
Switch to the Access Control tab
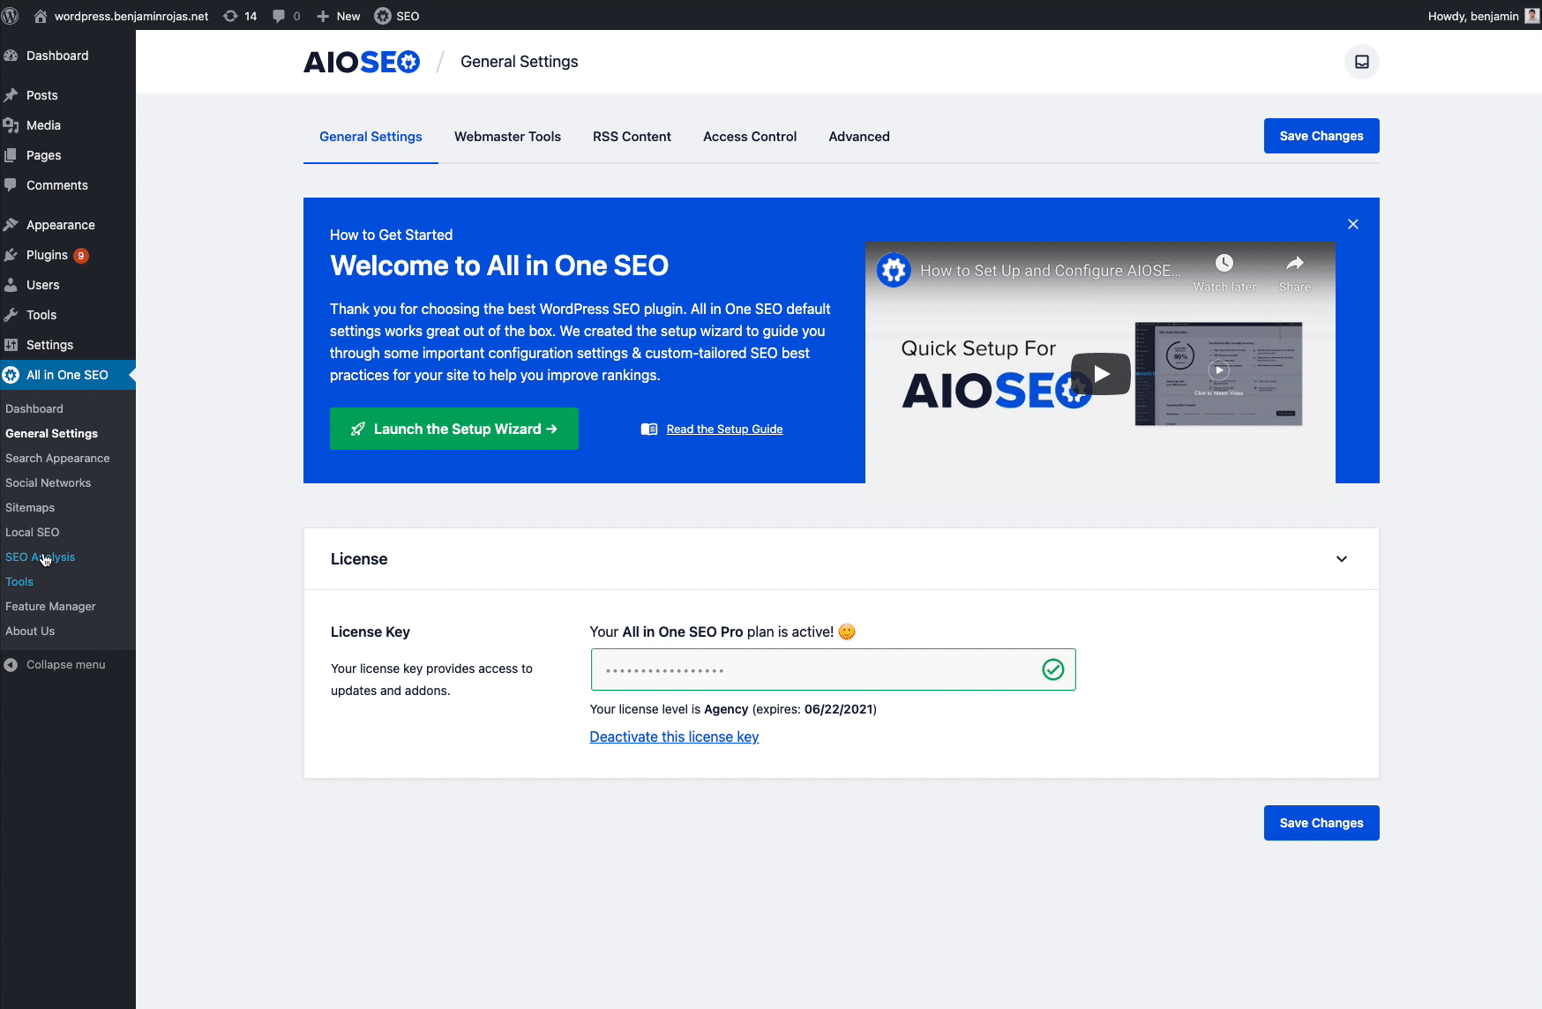click(749, 137)
